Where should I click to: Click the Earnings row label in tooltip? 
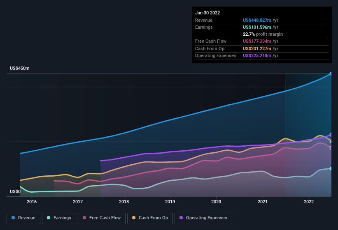pos(204,27)
